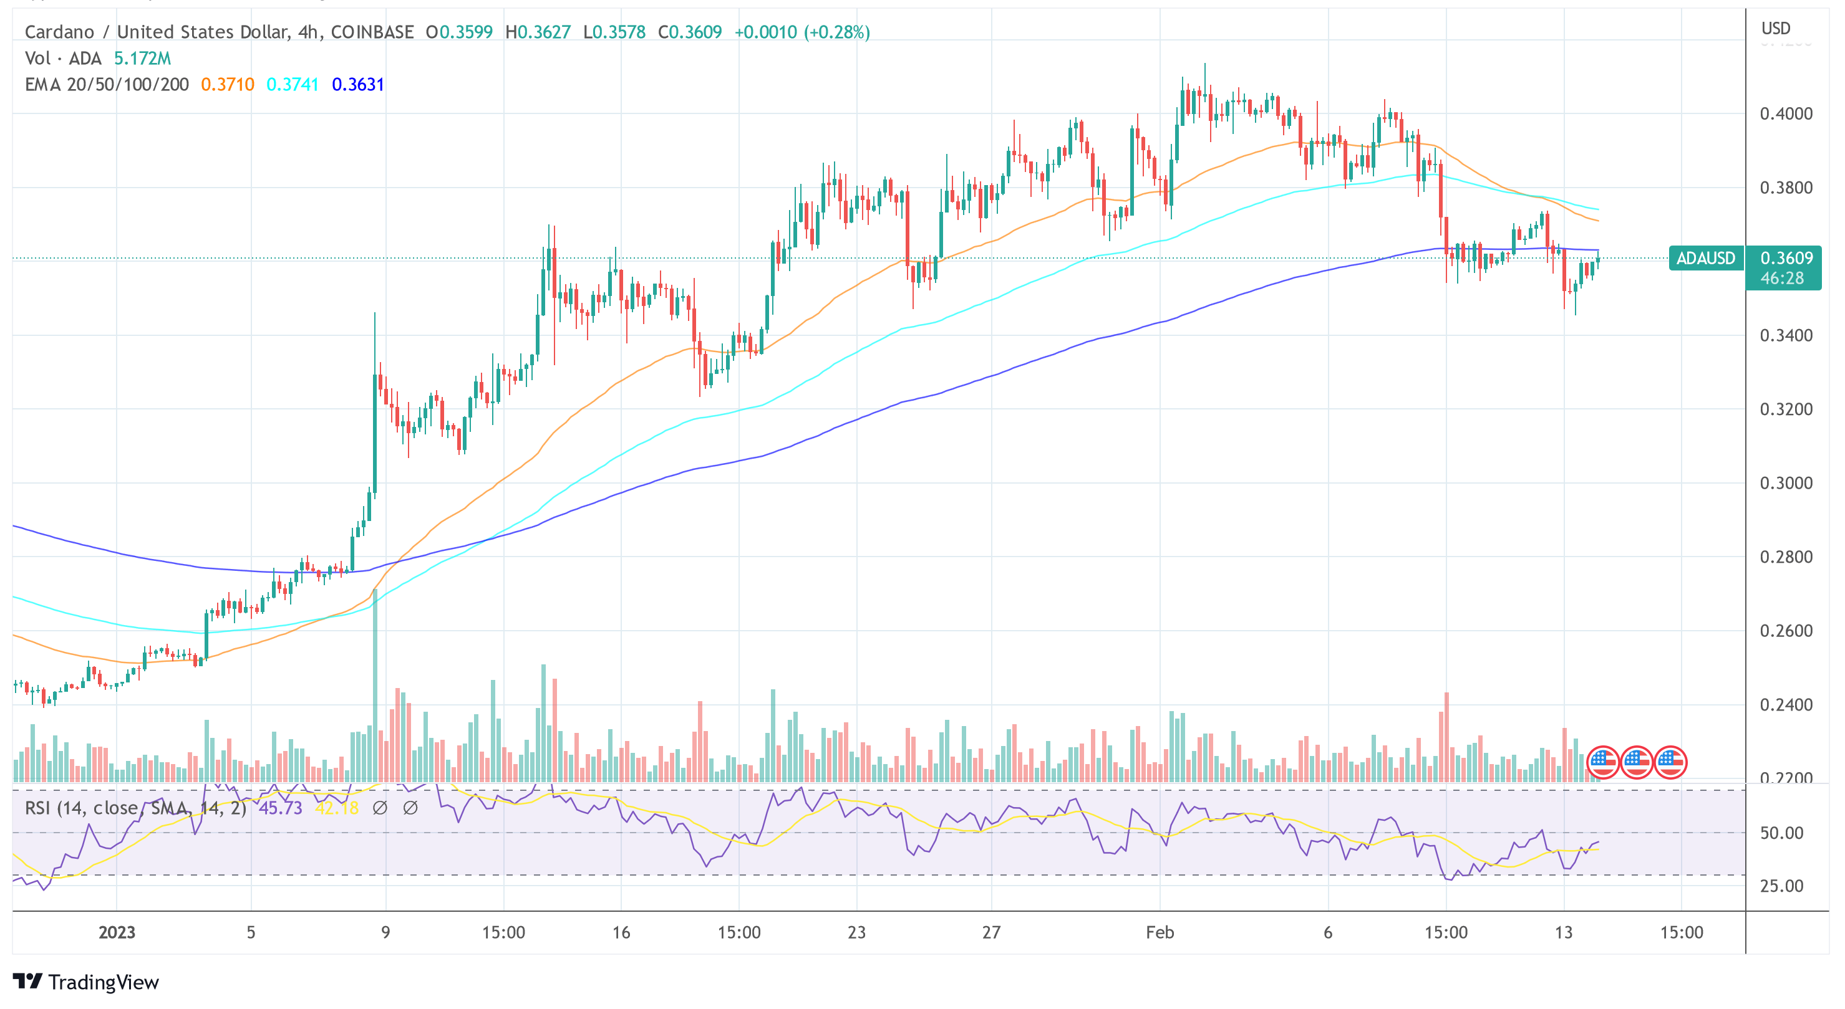
Task: Click the 9 date on time axis
Action: pos(385,932)
